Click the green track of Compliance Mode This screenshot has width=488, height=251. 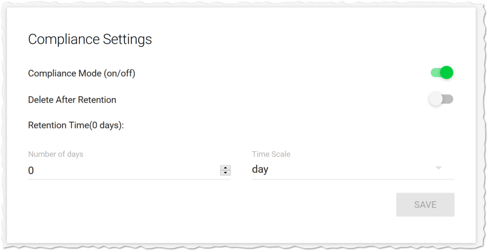[435, 73]
